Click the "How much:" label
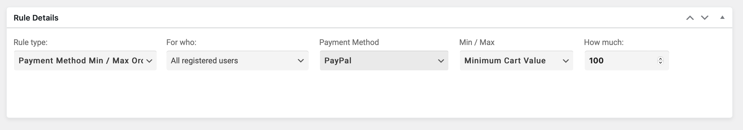 [604, 42]
